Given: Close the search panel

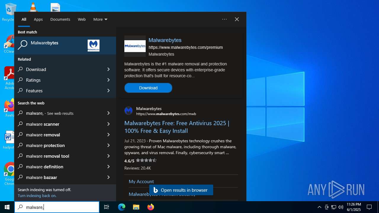Looking at the screenshot, I should pos(237,19).
